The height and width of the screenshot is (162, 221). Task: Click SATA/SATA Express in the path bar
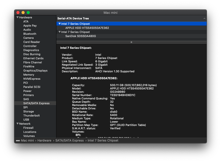click(x=69, y=141)
